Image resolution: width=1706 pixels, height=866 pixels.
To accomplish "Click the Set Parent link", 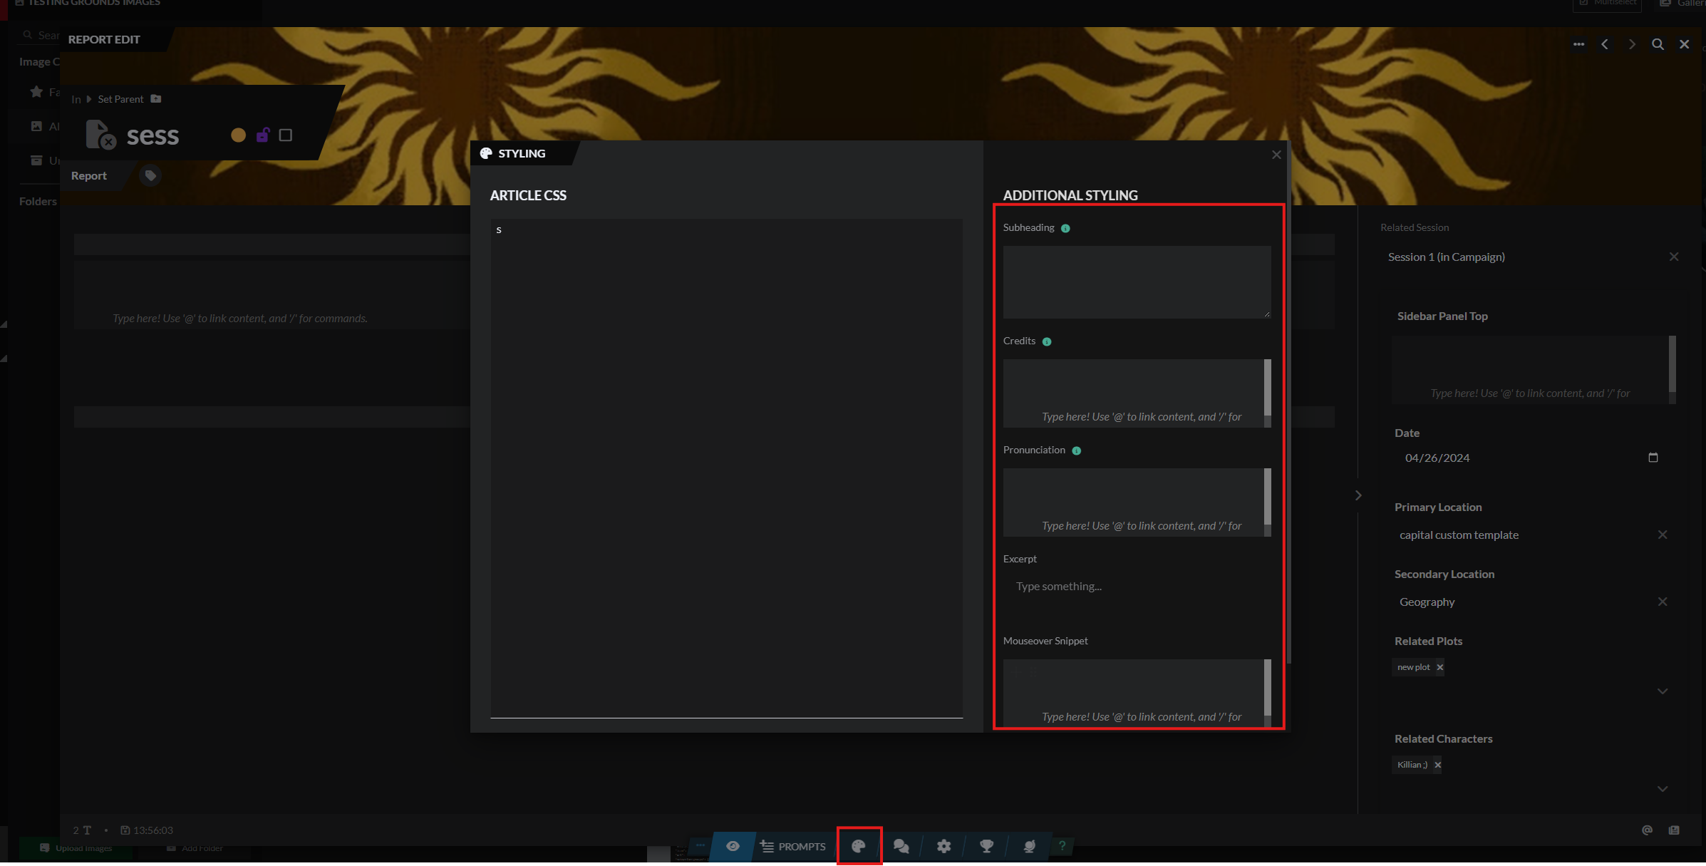I will pyautogui.click(x=120, y=99).
